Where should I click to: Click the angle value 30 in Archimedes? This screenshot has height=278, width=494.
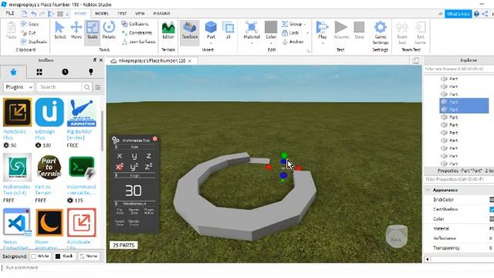pyautogui.click(x=134, y=191)
